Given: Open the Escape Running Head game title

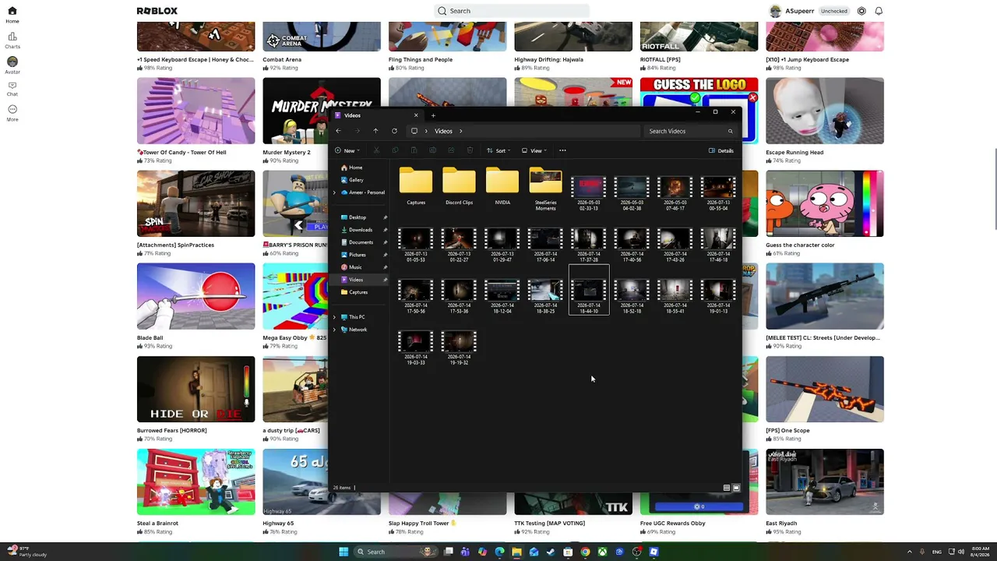Looking at the screenshot, I should point(794,152).
